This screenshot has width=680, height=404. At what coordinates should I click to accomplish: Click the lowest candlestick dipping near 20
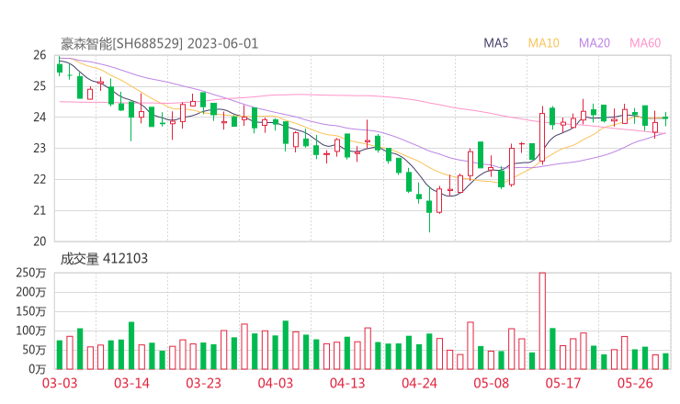[429, 210]
